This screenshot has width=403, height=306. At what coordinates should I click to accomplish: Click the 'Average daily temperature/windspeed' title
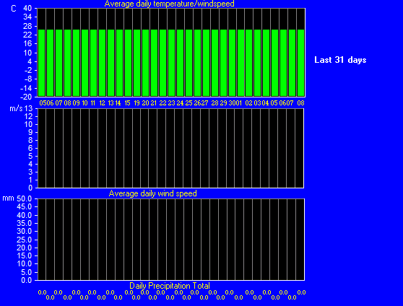tap(170, 4)
